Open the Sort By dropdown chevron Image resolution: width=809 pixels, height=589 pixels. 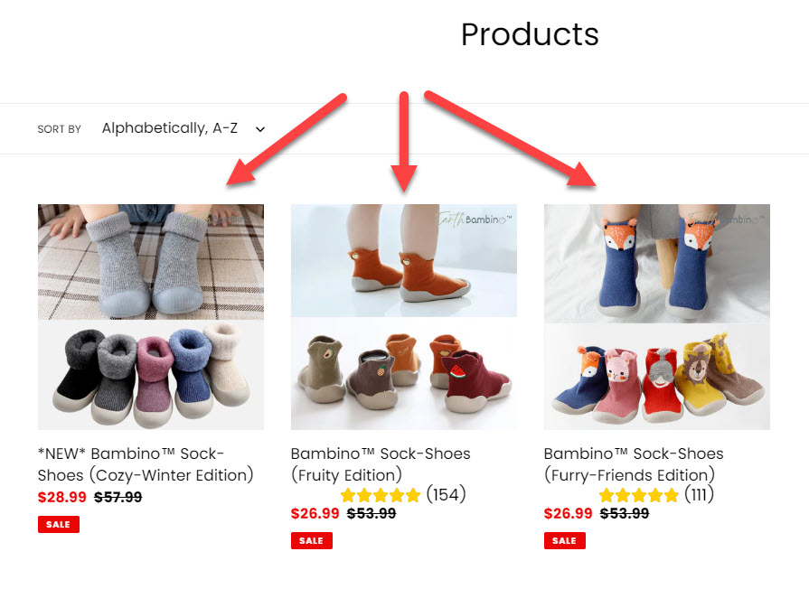pyautogui.click(x=260, y=129)
